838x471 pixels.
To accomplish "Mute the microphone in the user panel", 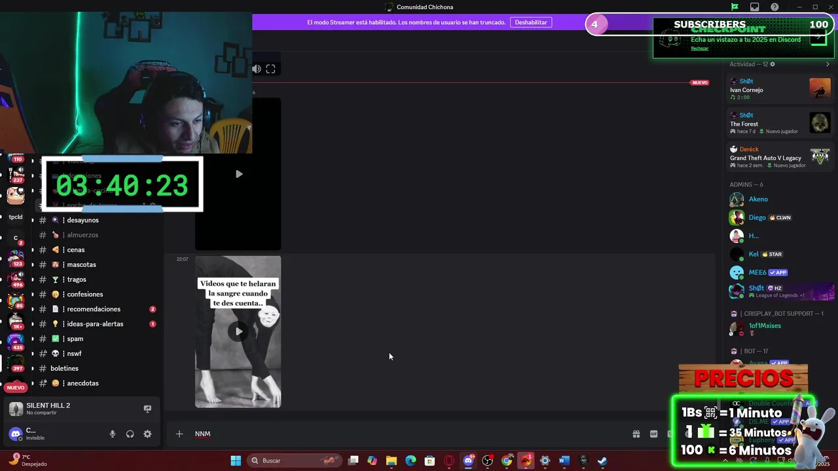I will click(x=113, y=434).
